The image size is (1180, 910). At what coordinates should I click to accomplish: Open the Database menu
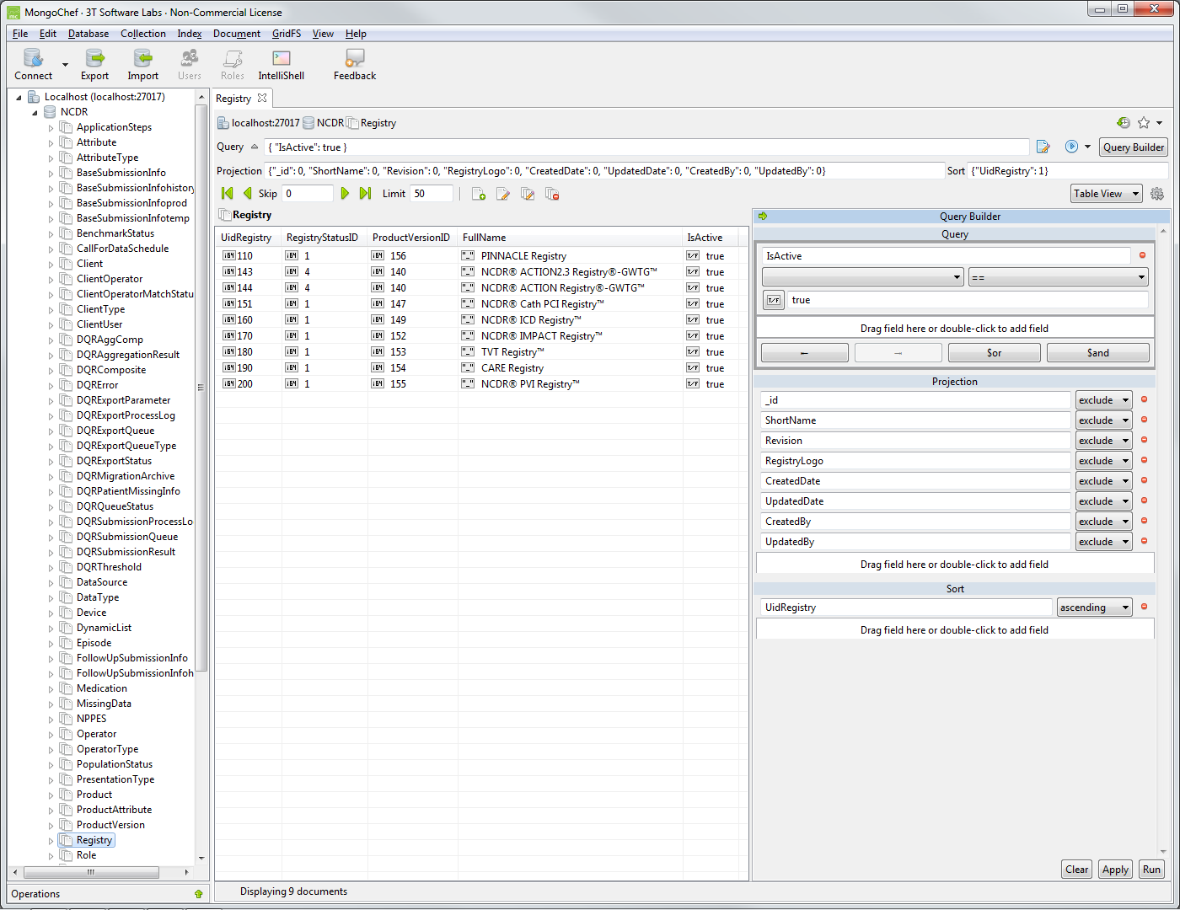coord(88,34)
